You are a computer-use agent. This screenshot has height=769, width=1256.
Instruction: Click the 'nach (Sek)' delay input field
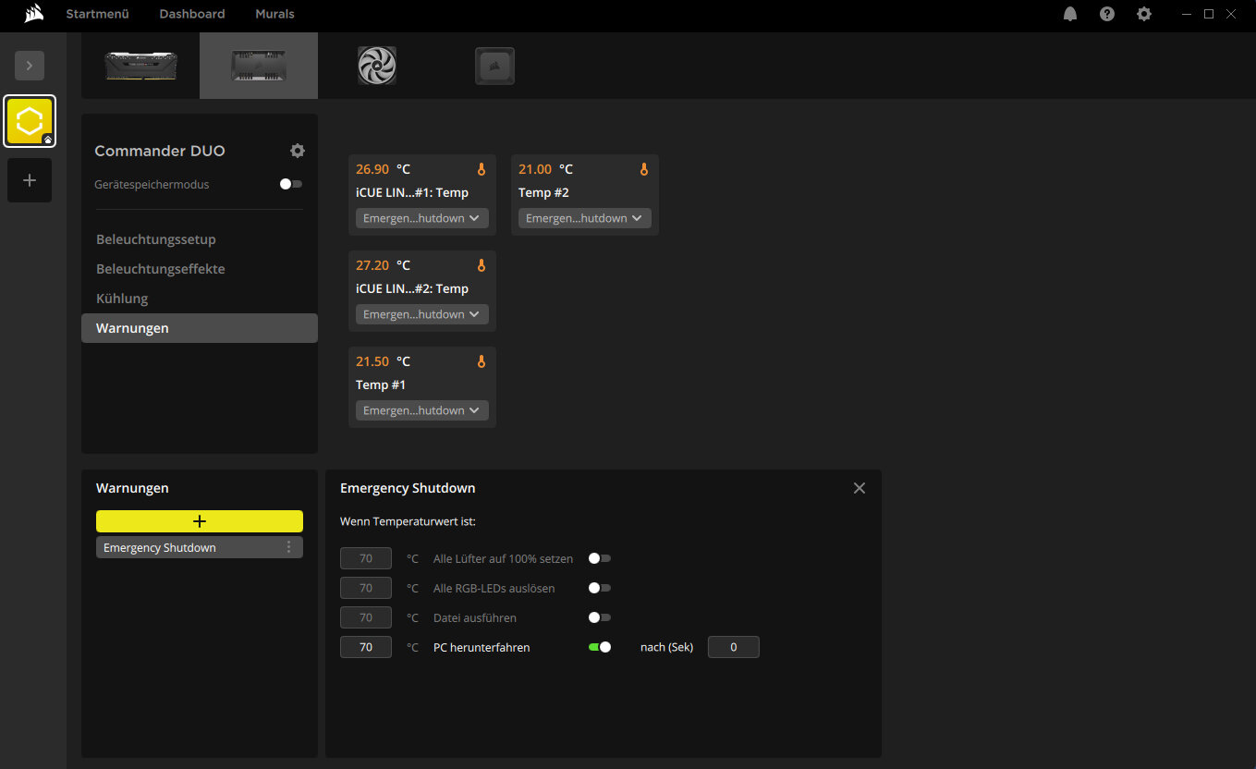pyautogui.click(x=734, y=647)
